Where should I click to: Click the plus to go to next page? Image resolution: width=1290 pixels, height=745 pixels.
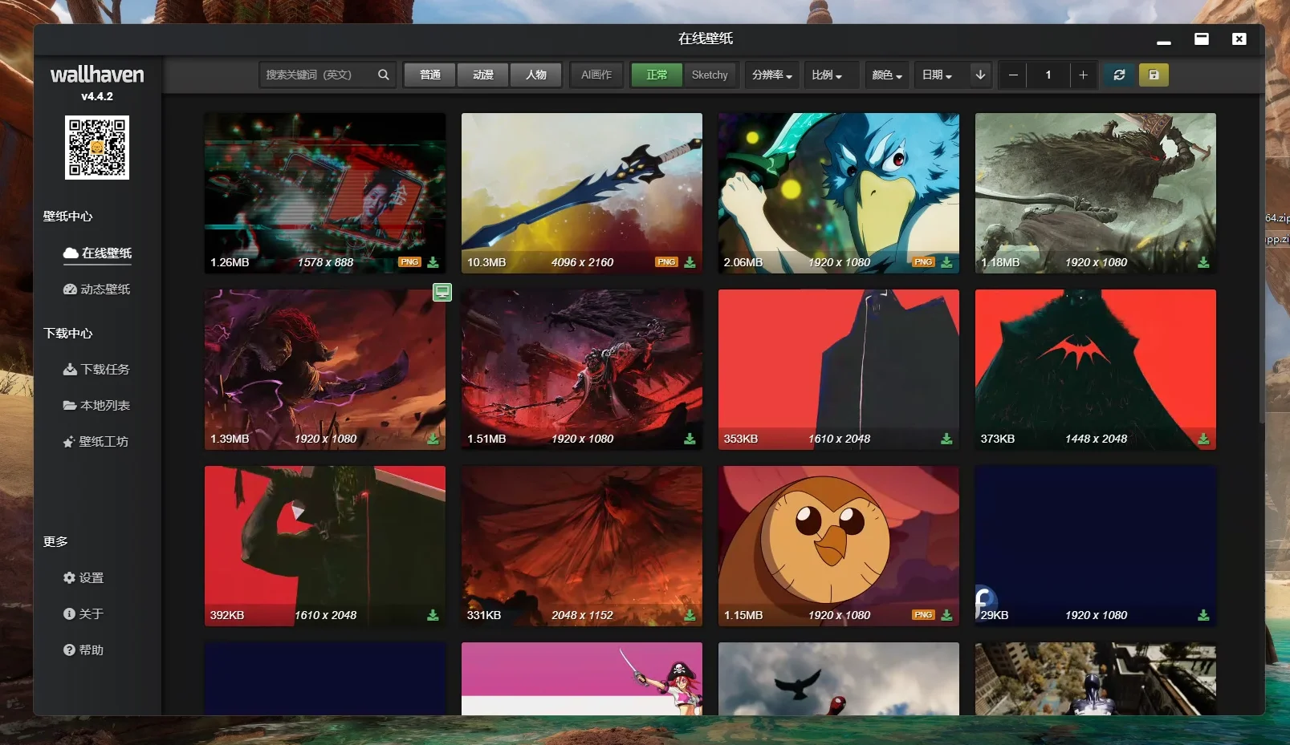[1083, 75]
